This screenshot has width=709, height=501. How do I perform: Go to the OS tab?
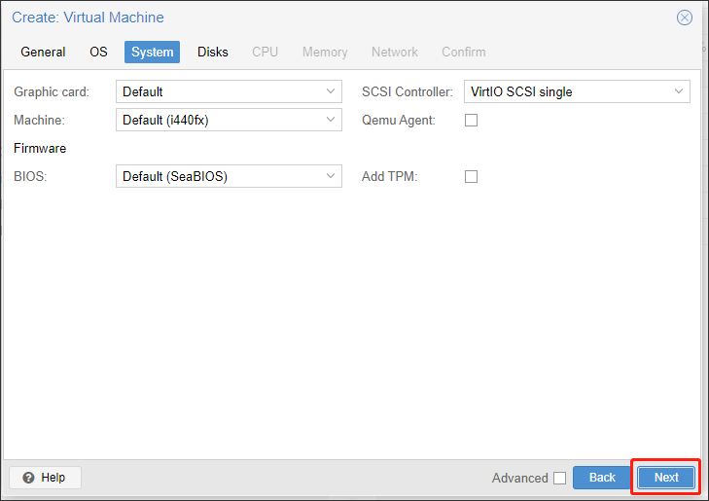coord(98,52)
